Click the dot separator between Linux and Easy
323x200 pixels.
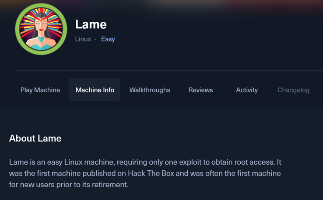pos(95,39)
